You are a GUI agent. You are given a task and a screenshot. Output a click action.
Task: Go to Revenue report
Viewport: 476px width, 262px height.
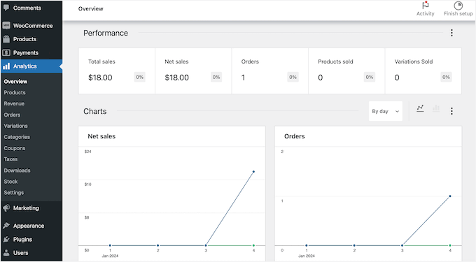pyautogui.click(x=14, y=103)
